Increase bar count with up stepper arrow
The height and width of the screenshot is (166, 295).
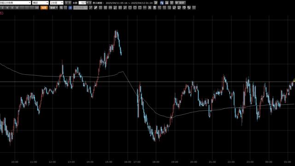[90, 3]
